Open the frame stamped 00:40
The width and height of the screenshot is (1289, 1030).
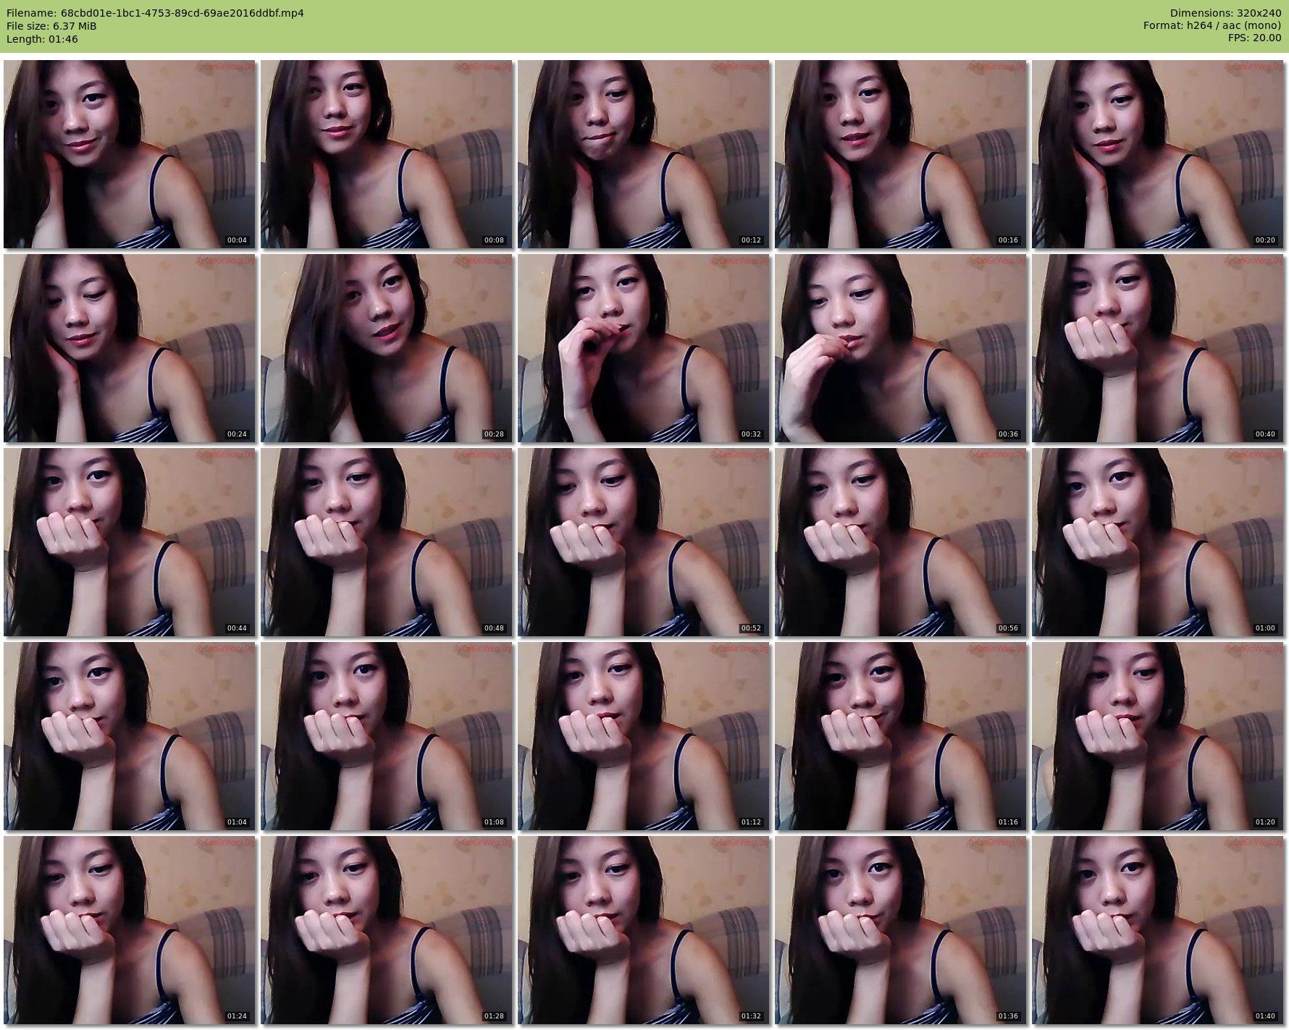1158,348
